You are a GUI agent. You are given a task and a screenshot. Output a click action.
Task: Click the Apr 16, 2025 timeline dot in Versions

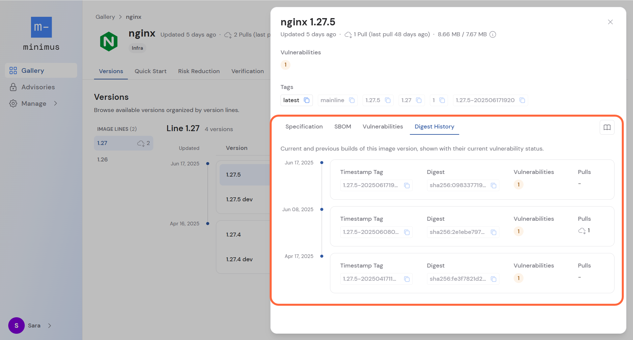click(208, 223)
